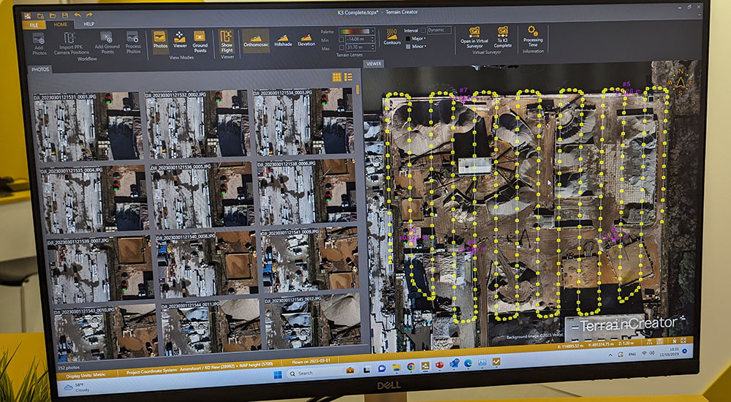731x402 pixels.
Task: Open PowerPoint from taskbar
Action: pos(439,365)
